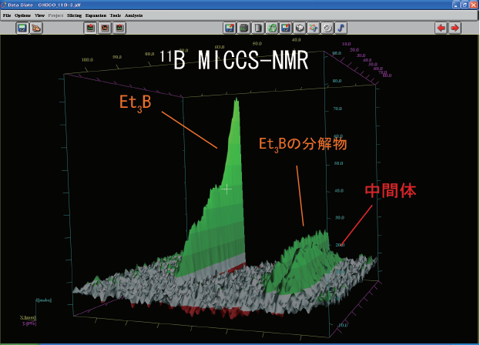Click the green circular arrows icon
Screen dimensions: 480x345
click(x=271, y=28)
